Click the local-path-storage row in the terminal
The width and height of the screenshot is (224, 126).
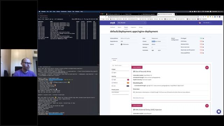(x=67, y=37)
